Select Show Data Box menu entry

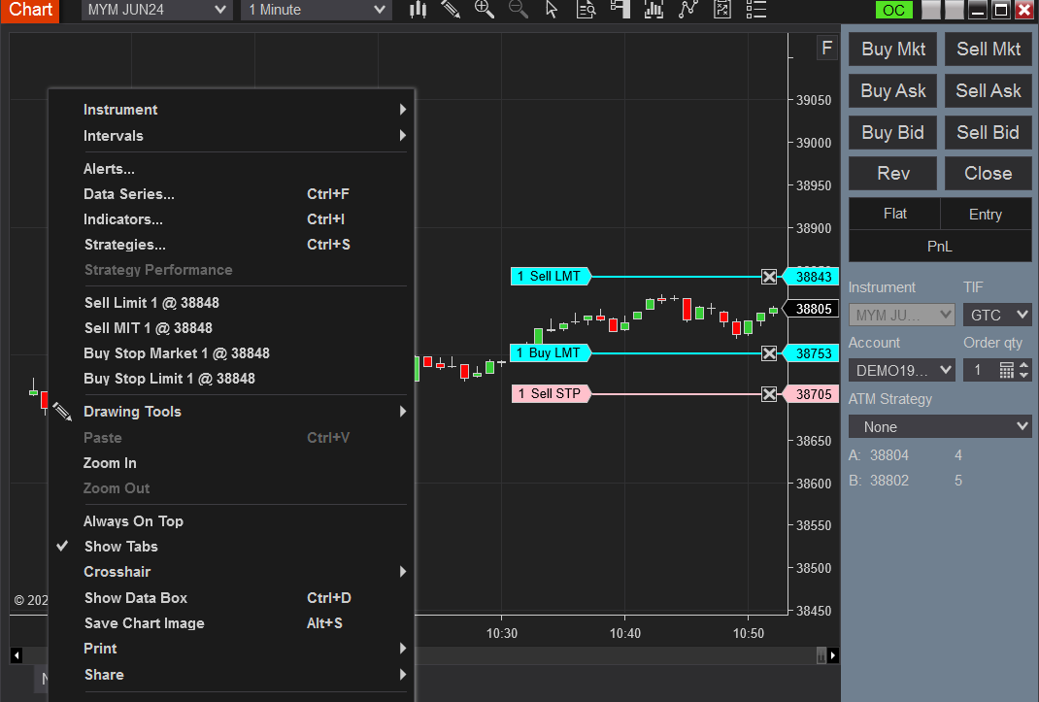tap(232, 598)
